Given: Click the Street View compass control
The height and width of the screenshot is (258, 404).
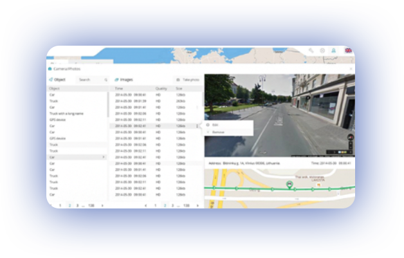Looking at the screenshot, I should click(350, 138).
